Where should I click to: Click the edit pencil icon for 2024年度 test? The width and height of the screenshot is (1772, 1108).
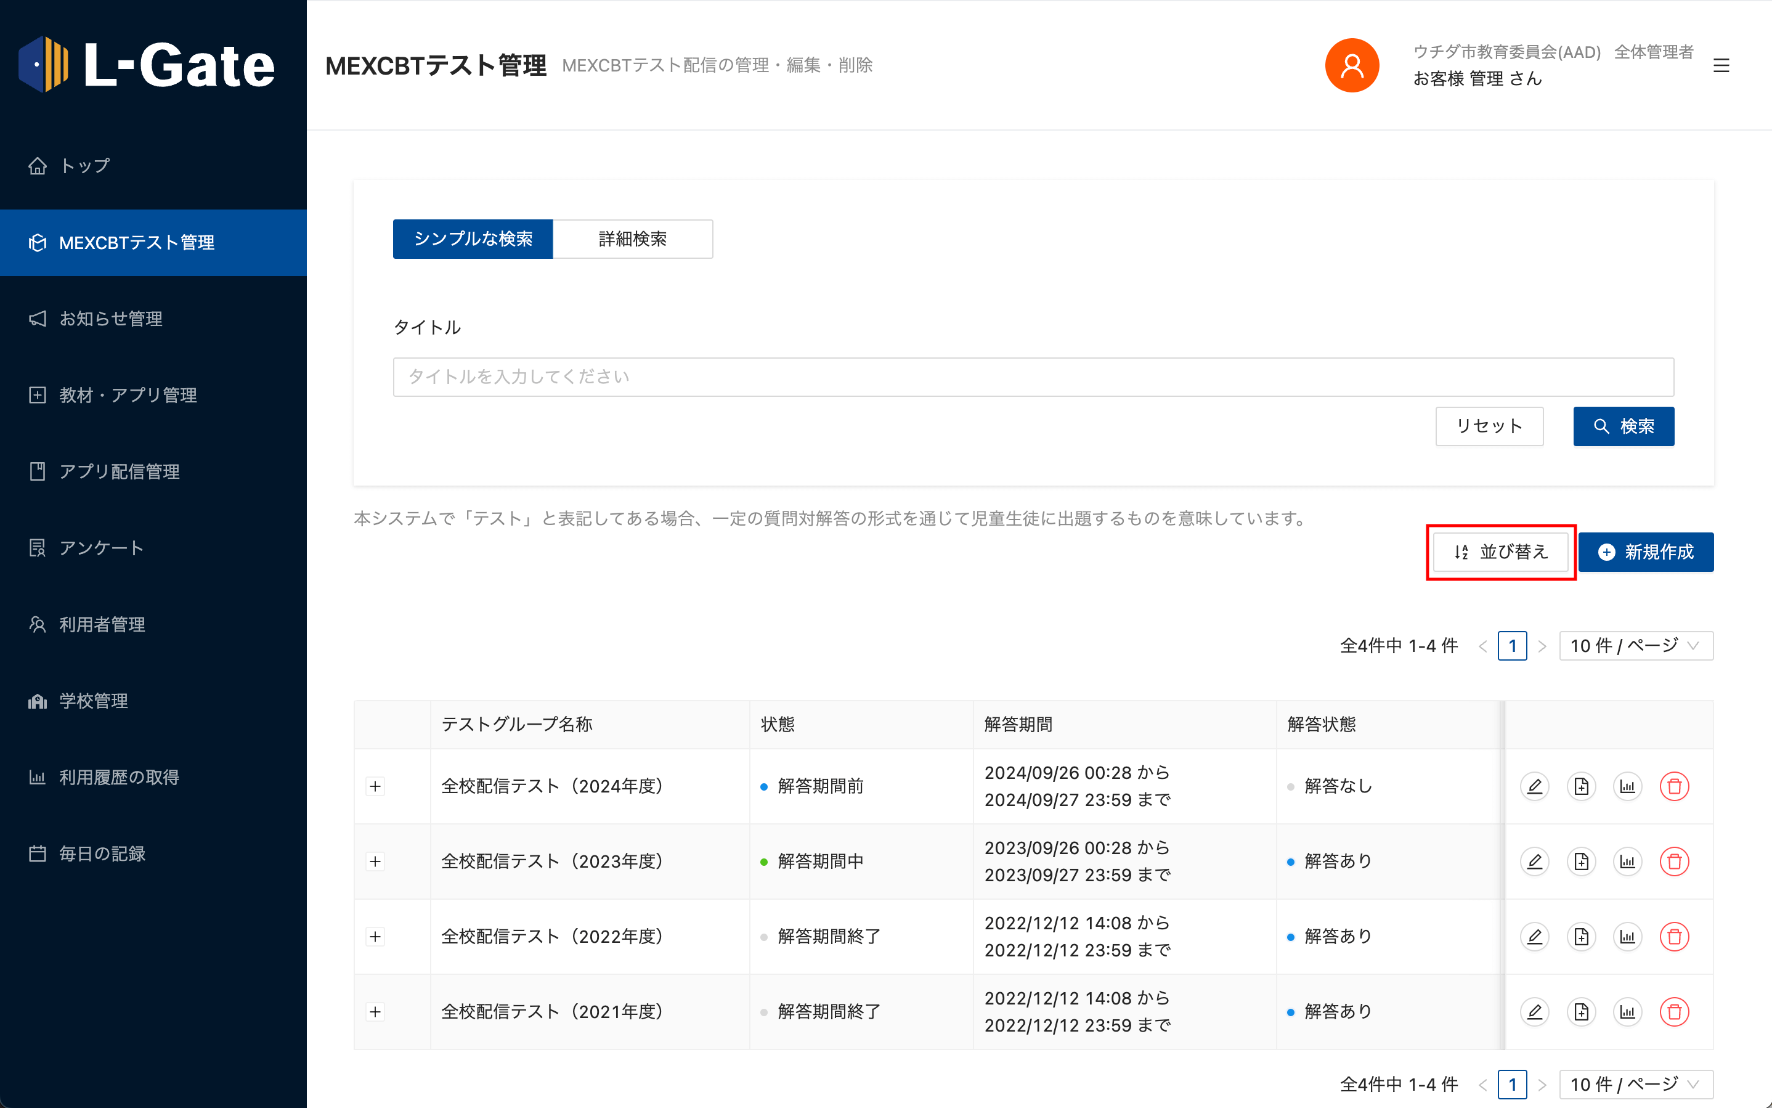(x=1535, y=786)
